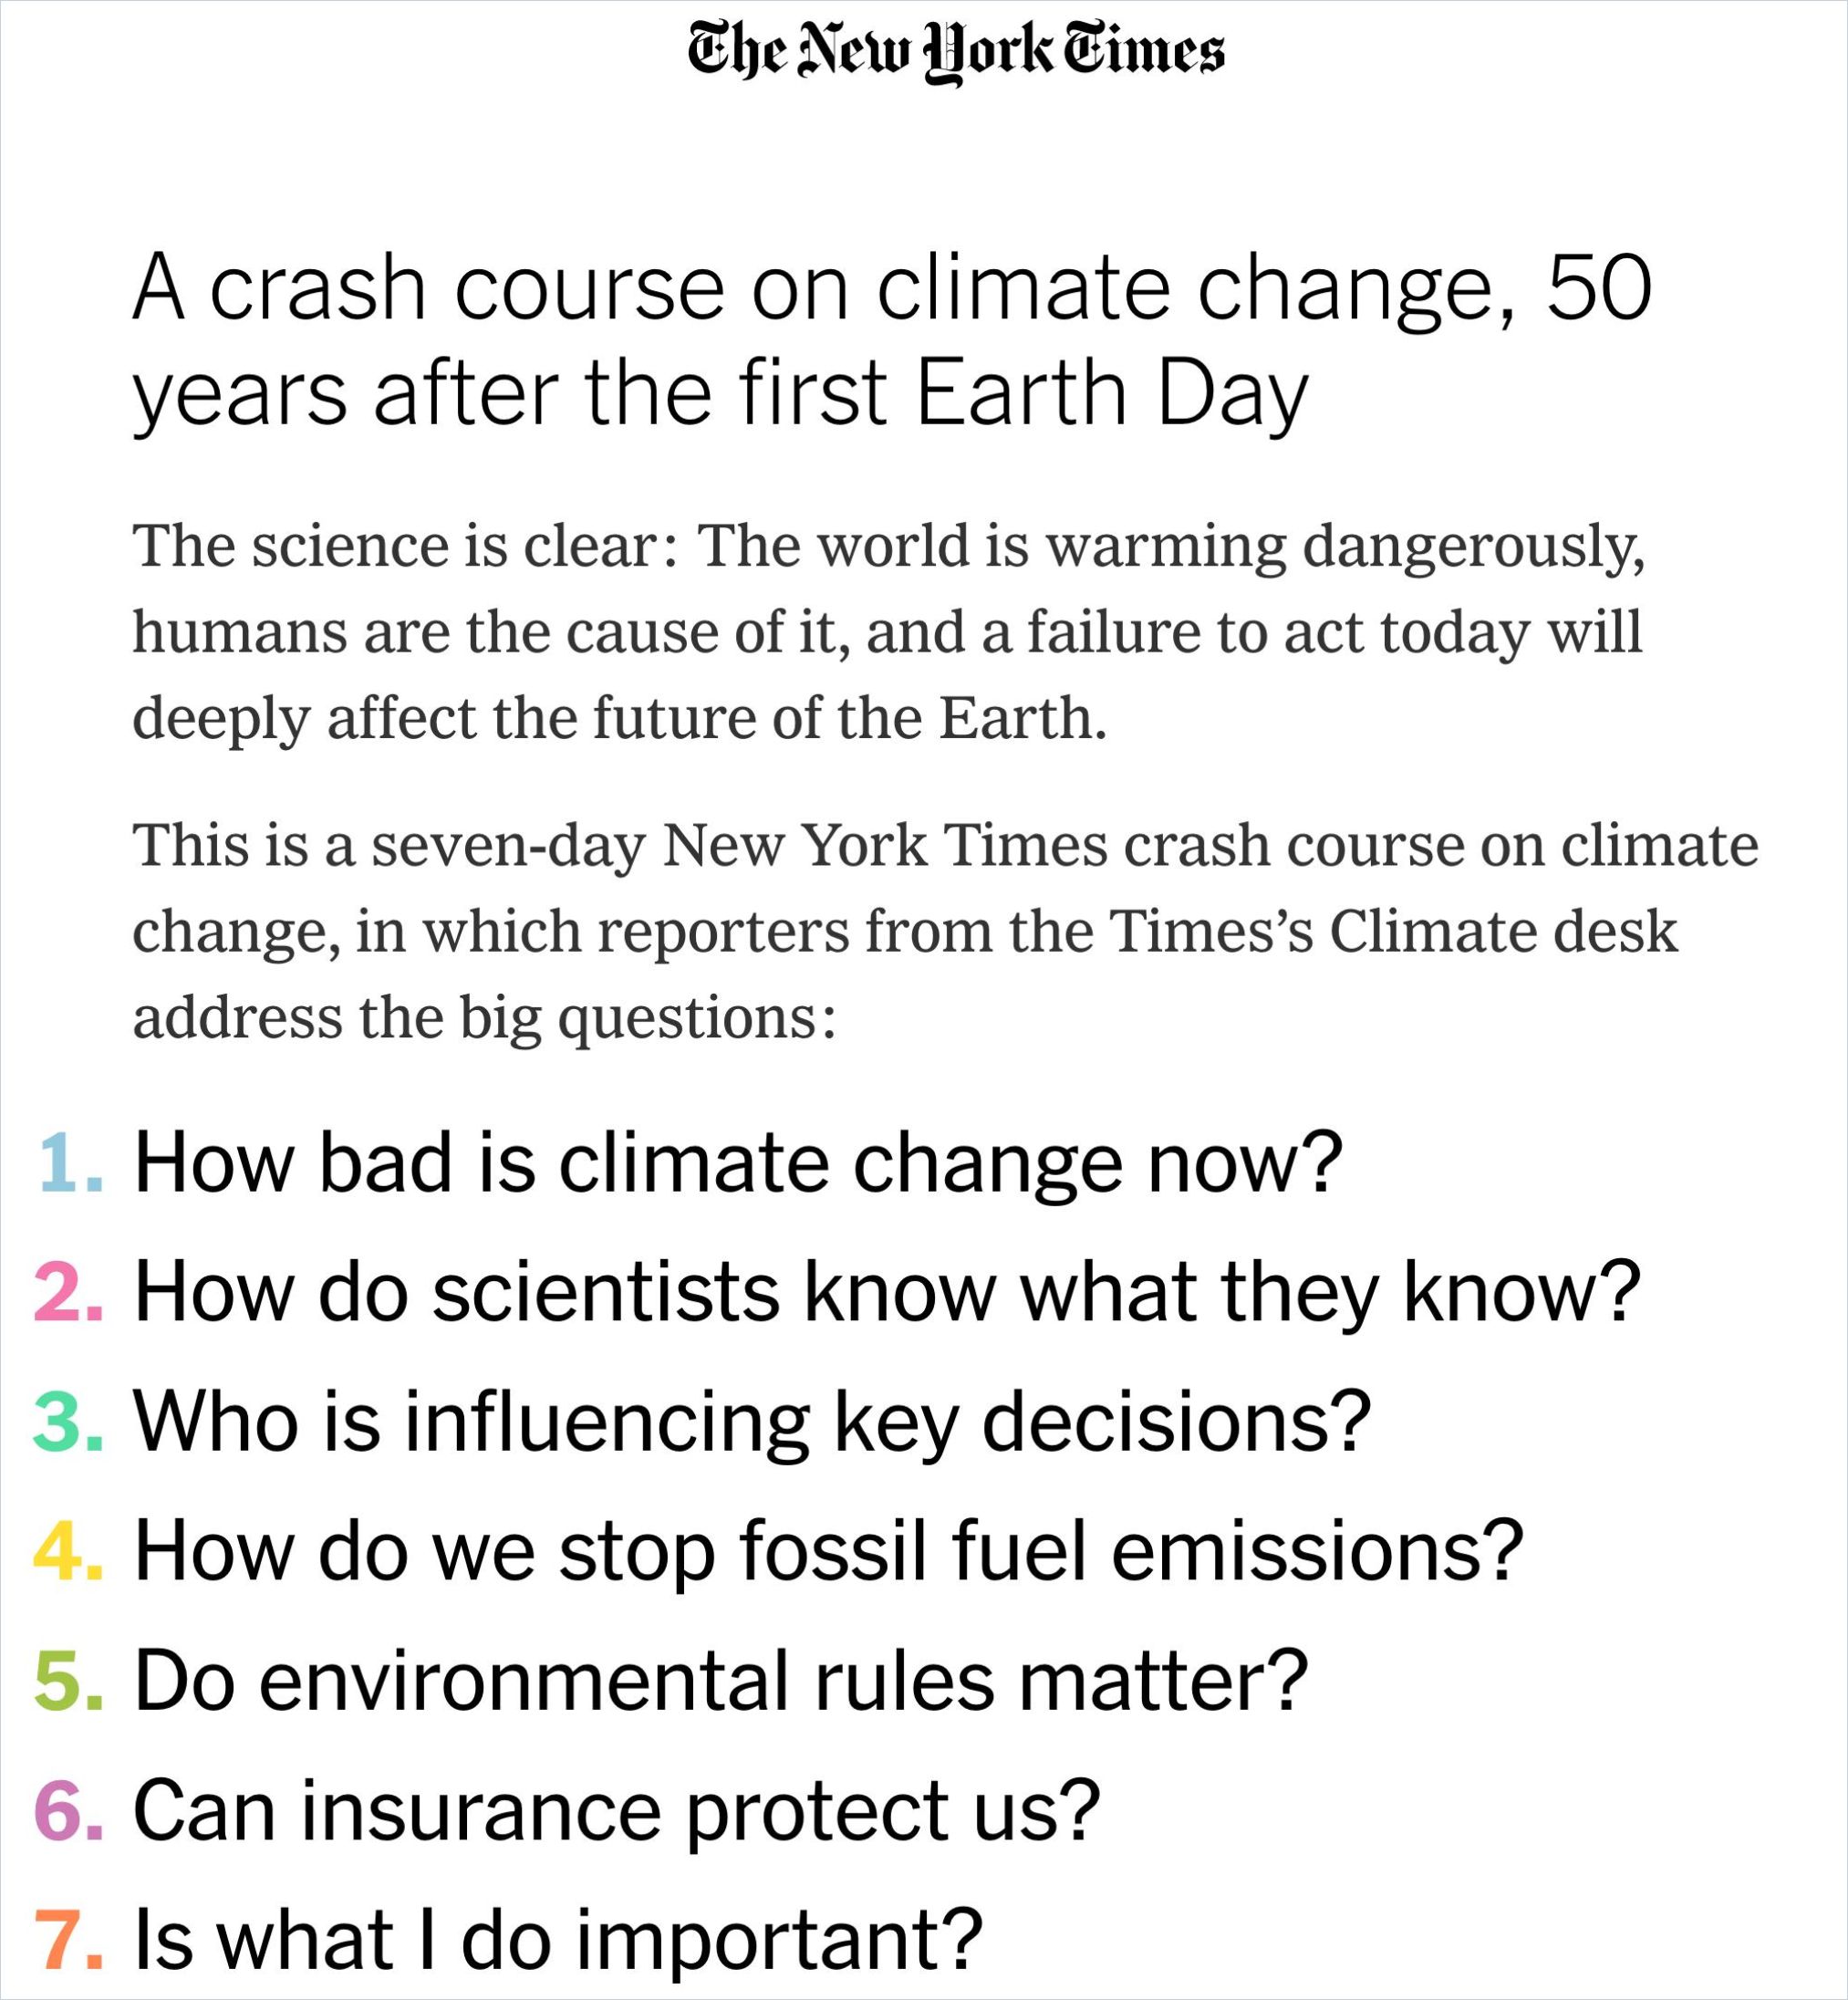
Task: Select the green number 5
Action: [x=68, y=1680]
